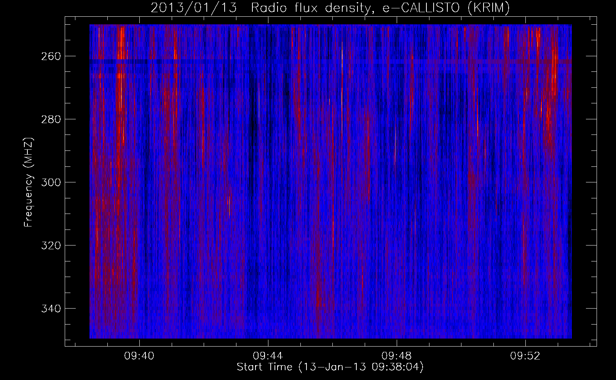Viewport: 616px width, 380px height.
Task: Click the 300 frequency tick label
Action: (x=50, y=182)
